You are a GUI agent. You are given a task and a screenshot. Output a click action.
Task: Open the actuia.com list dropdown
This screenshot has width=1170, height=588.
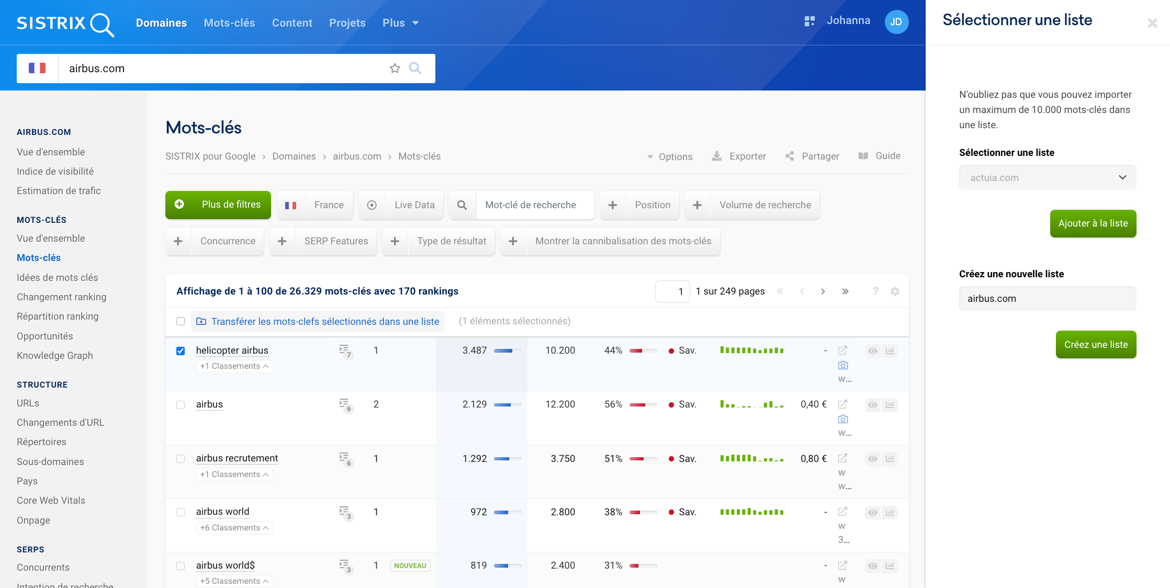1047,177
